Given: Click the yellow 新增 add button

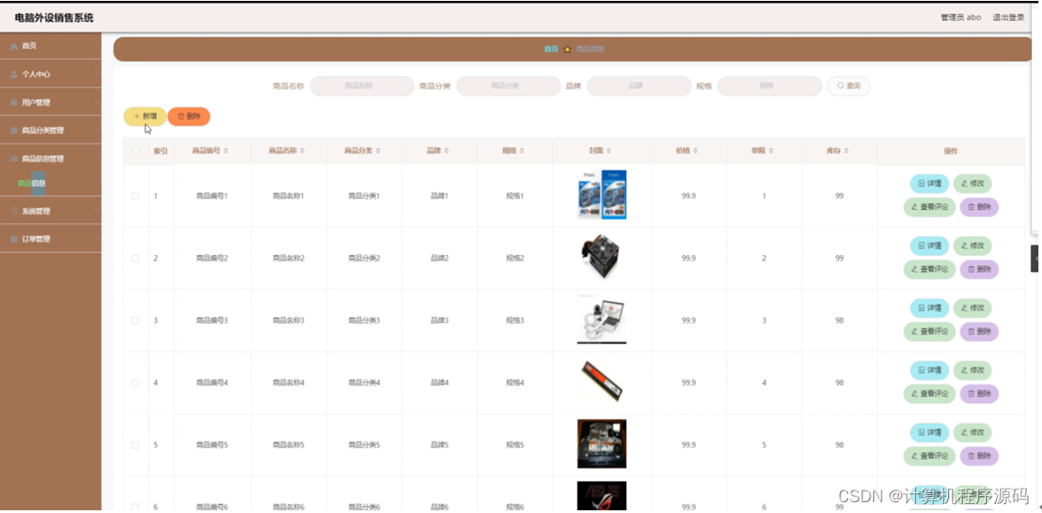Looking at the screenshot, I should 145,116.
